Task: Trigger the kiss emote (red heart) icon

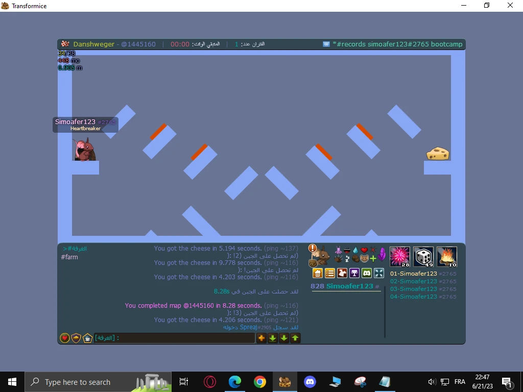Action: 364,250
